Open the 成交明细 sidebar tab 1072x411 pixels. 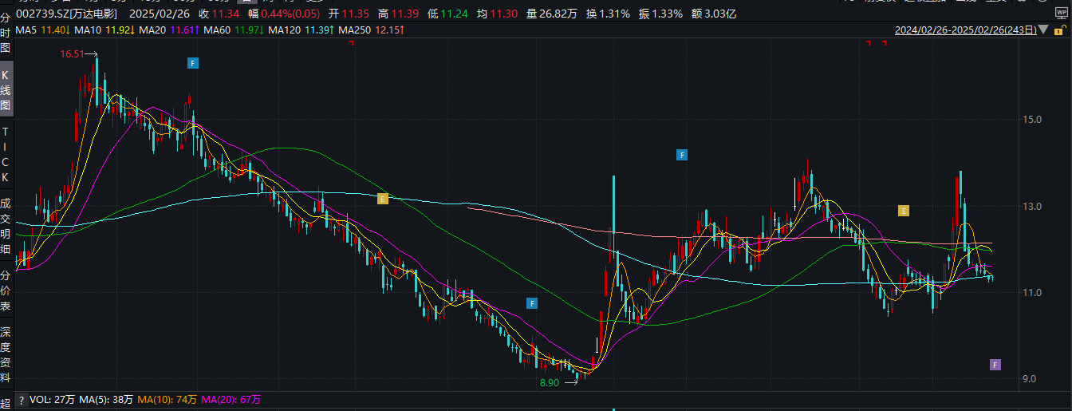point(6,227)
